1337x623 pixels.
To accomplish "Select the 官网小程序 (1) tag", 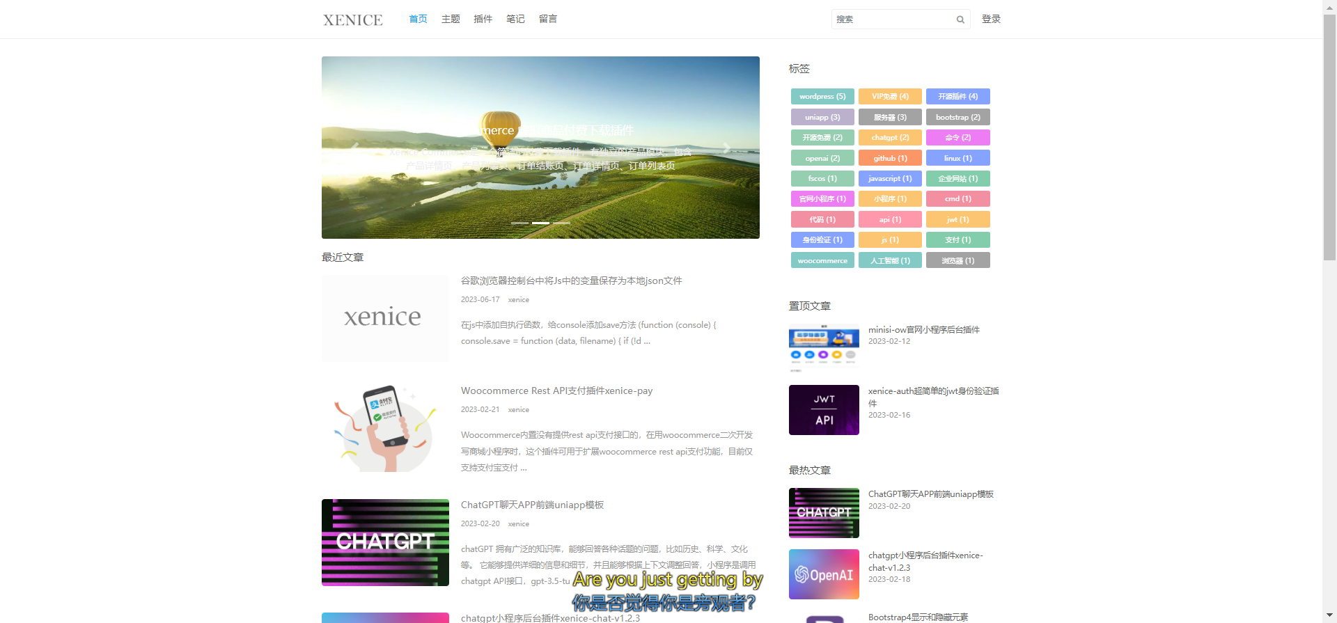I will [x=822, y=199].
